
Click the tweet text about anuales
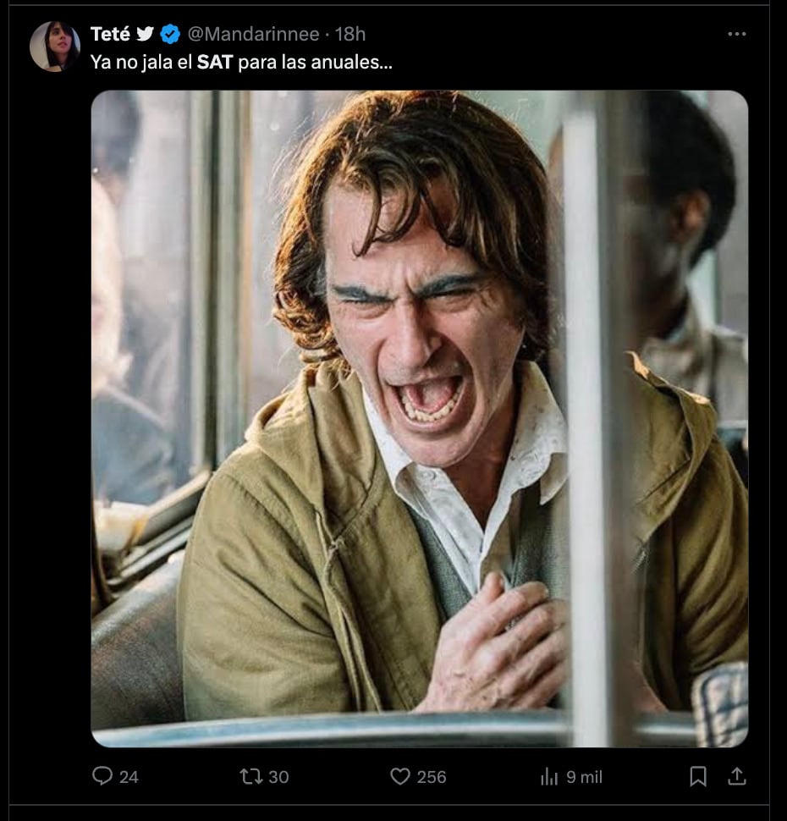point(313,63)
